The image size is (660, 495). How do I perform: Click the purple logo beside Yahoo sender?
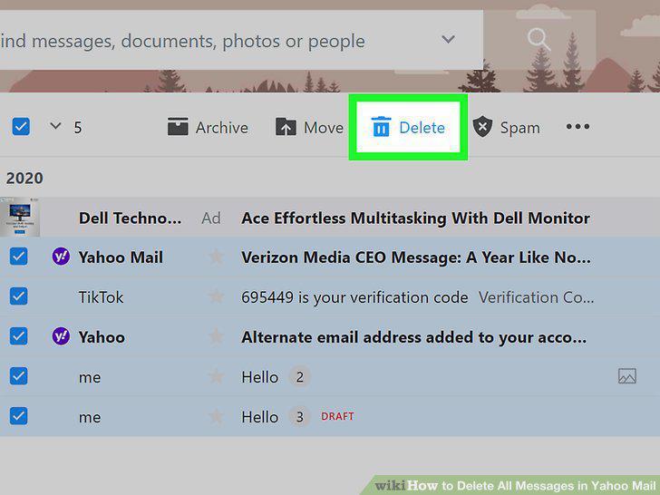click(61, 336)
